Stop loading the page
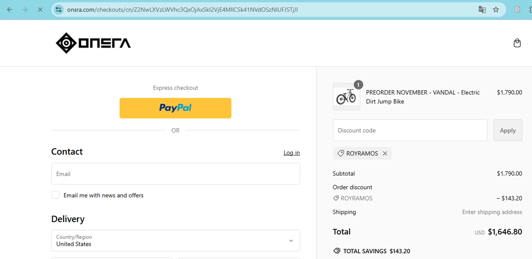The image size is (532, 259). point(40,10)
